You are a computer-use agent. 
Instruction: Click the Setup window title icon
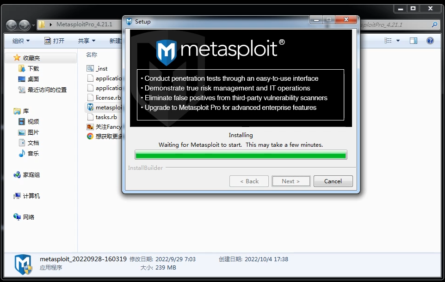[129, 22]
